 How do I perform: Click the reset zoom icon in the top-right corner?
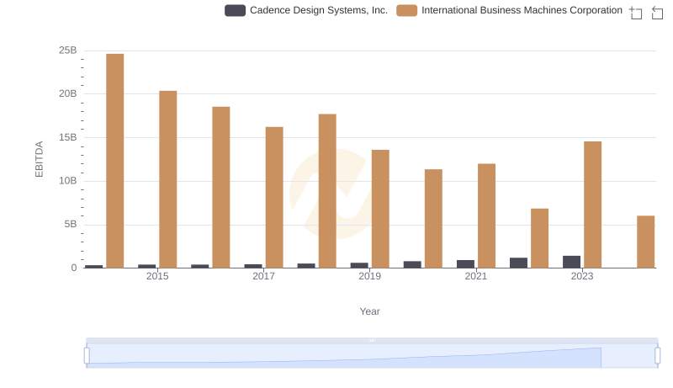pos(657,13)
